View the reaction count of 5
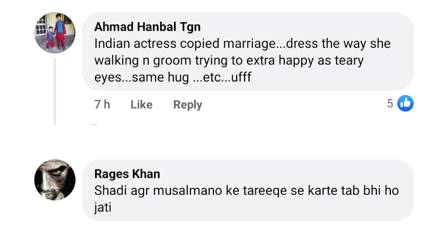Screen dimensions: 428x225 390,104
